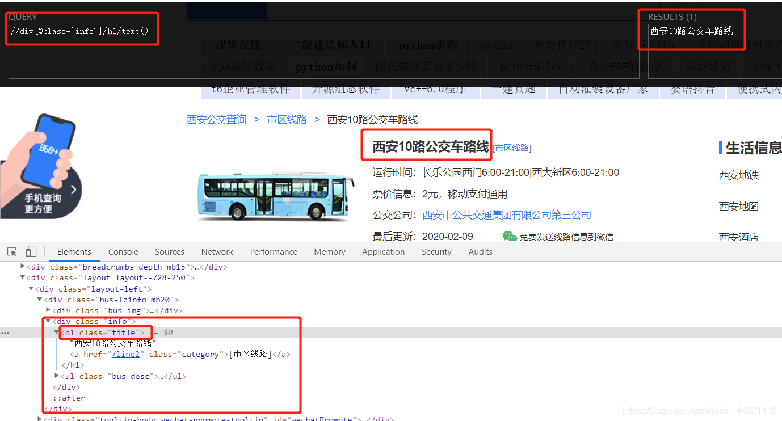Select the ::after pseudo-element row
Screen dimensions: 782x421
pos(69,398)
